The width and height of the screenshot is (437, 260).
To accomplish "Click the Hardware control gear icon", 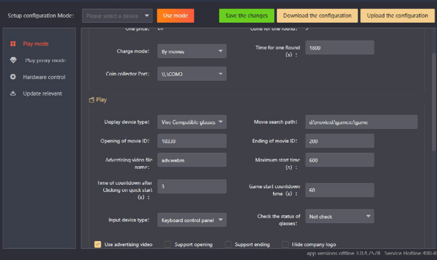I will coord(13,77).
